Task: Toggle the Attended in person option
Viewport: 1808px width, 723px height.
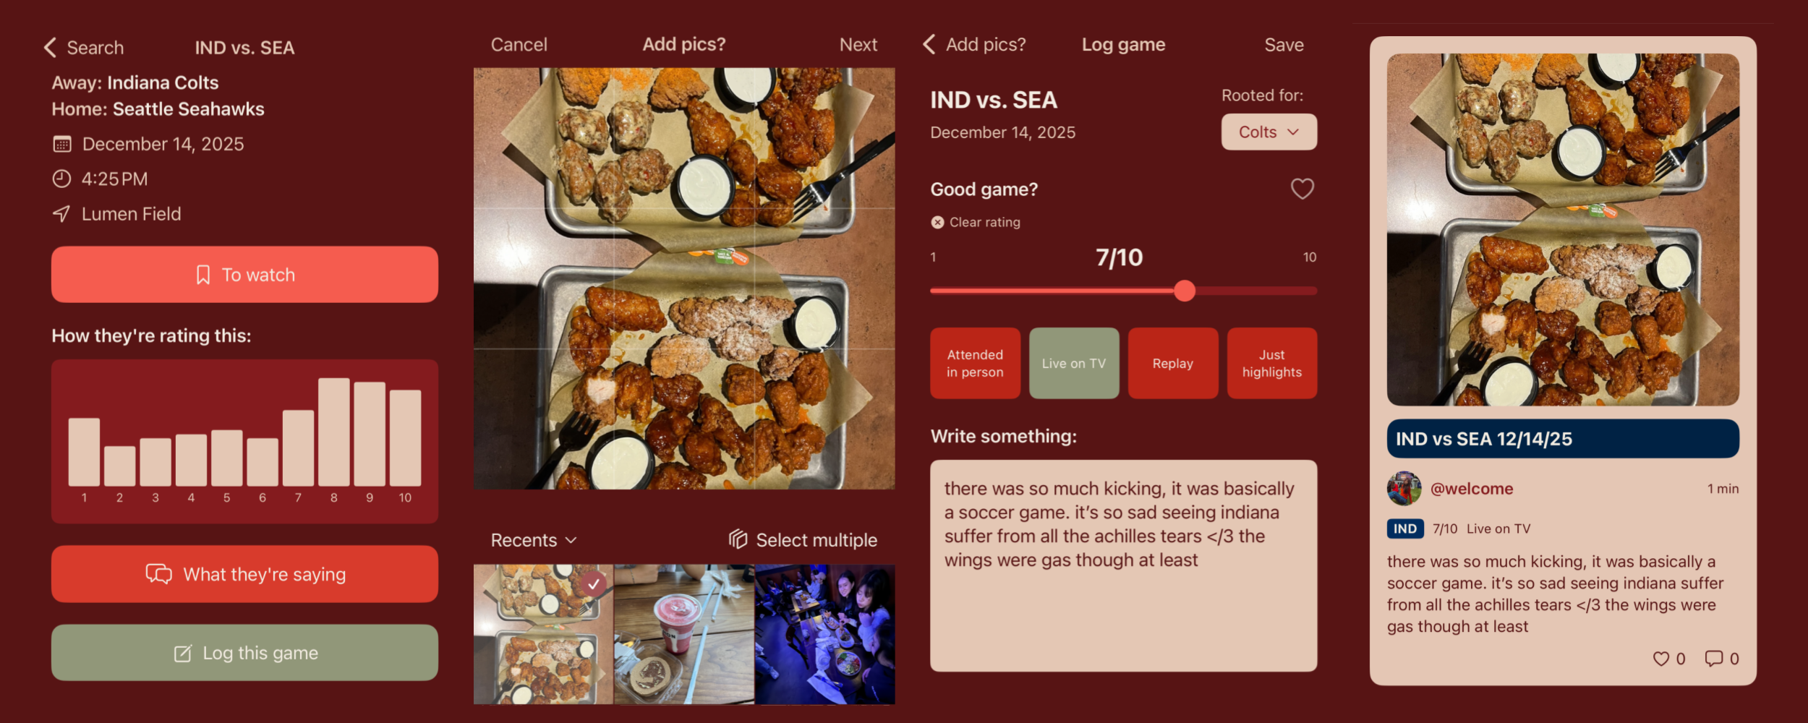Action: click(x=975, y=363)
